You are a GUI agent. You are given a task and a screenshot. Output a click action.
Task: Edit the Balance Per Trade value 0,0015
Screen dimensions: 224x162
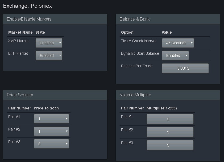click(185, 68)
